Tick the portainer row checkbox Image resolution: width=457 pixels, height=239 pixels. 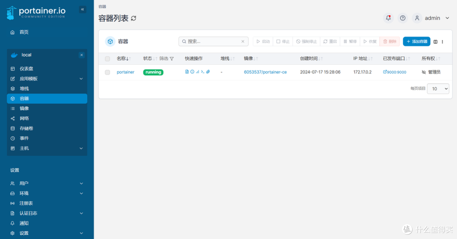(107, 72)
